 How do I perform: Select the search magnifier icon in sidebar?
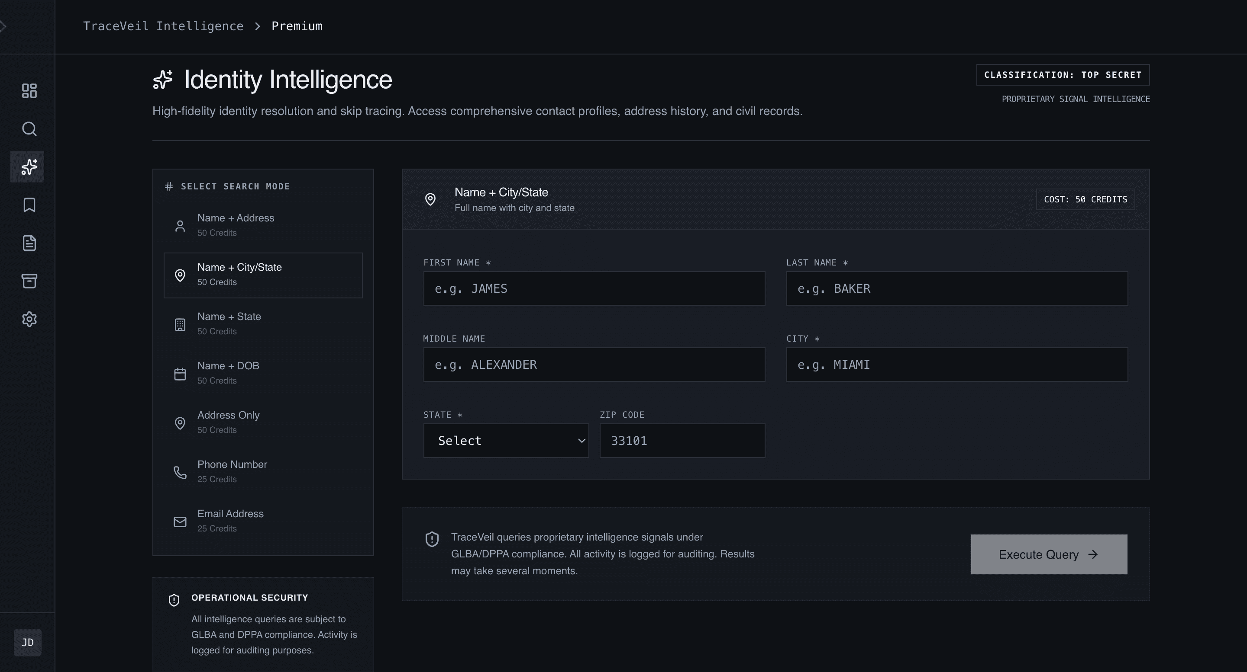29,129
